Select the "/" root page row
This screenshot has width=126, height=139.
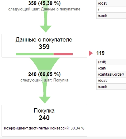point(111,10)
